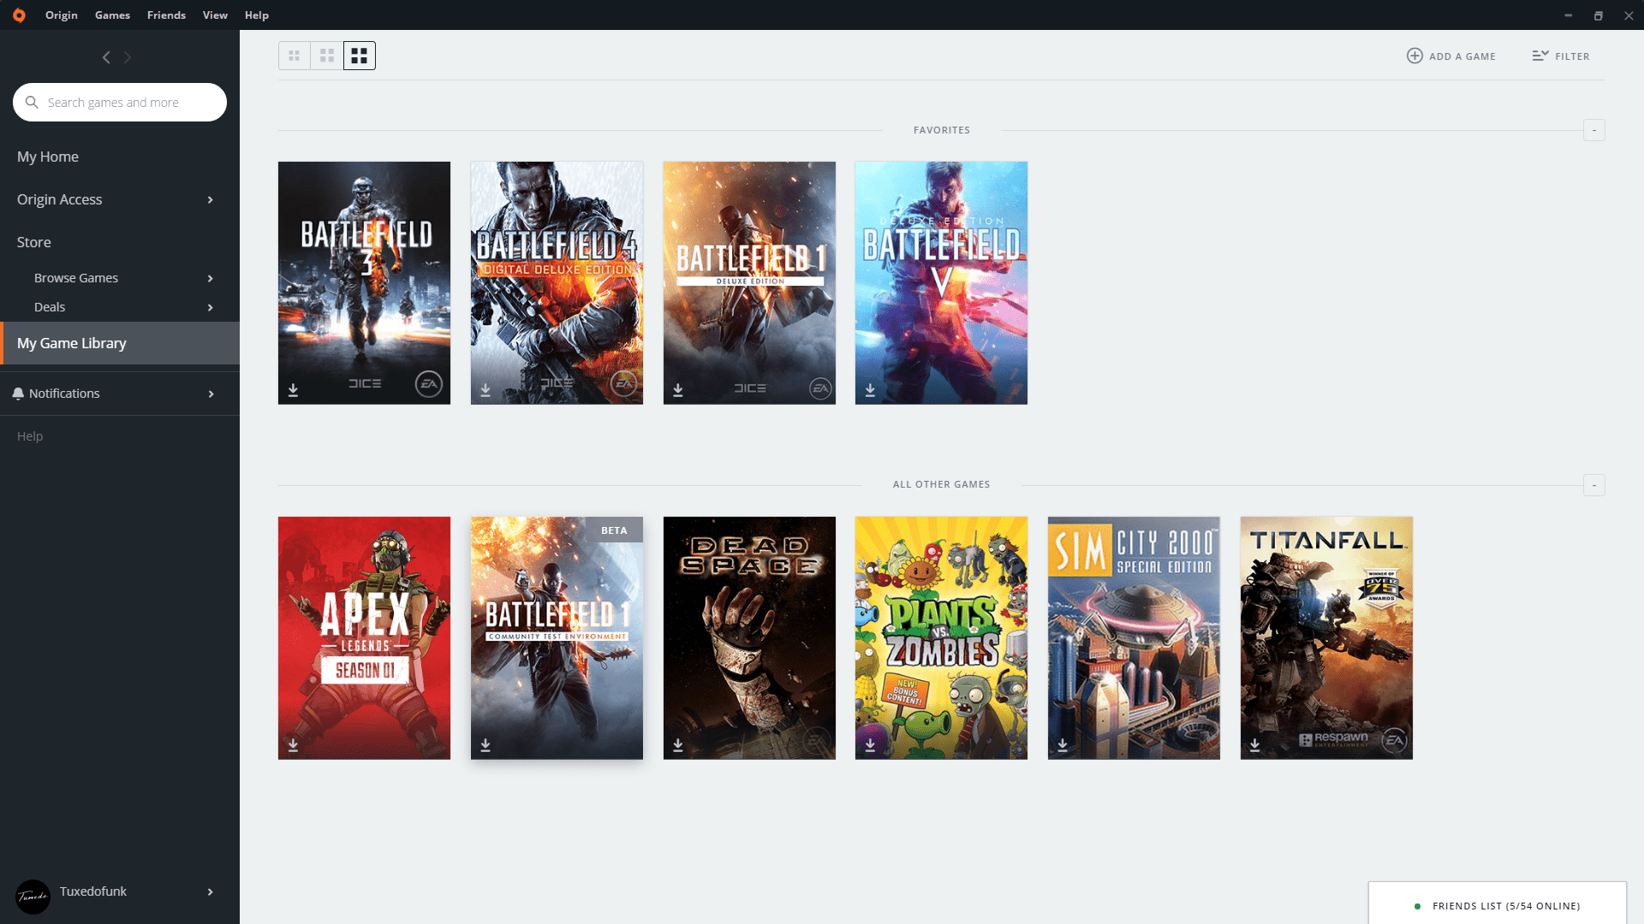This screenshot has height=924, width=1644.
Task: Download Battlefield 1 Deluxe via arrow icon
Action: coord(678,390)
